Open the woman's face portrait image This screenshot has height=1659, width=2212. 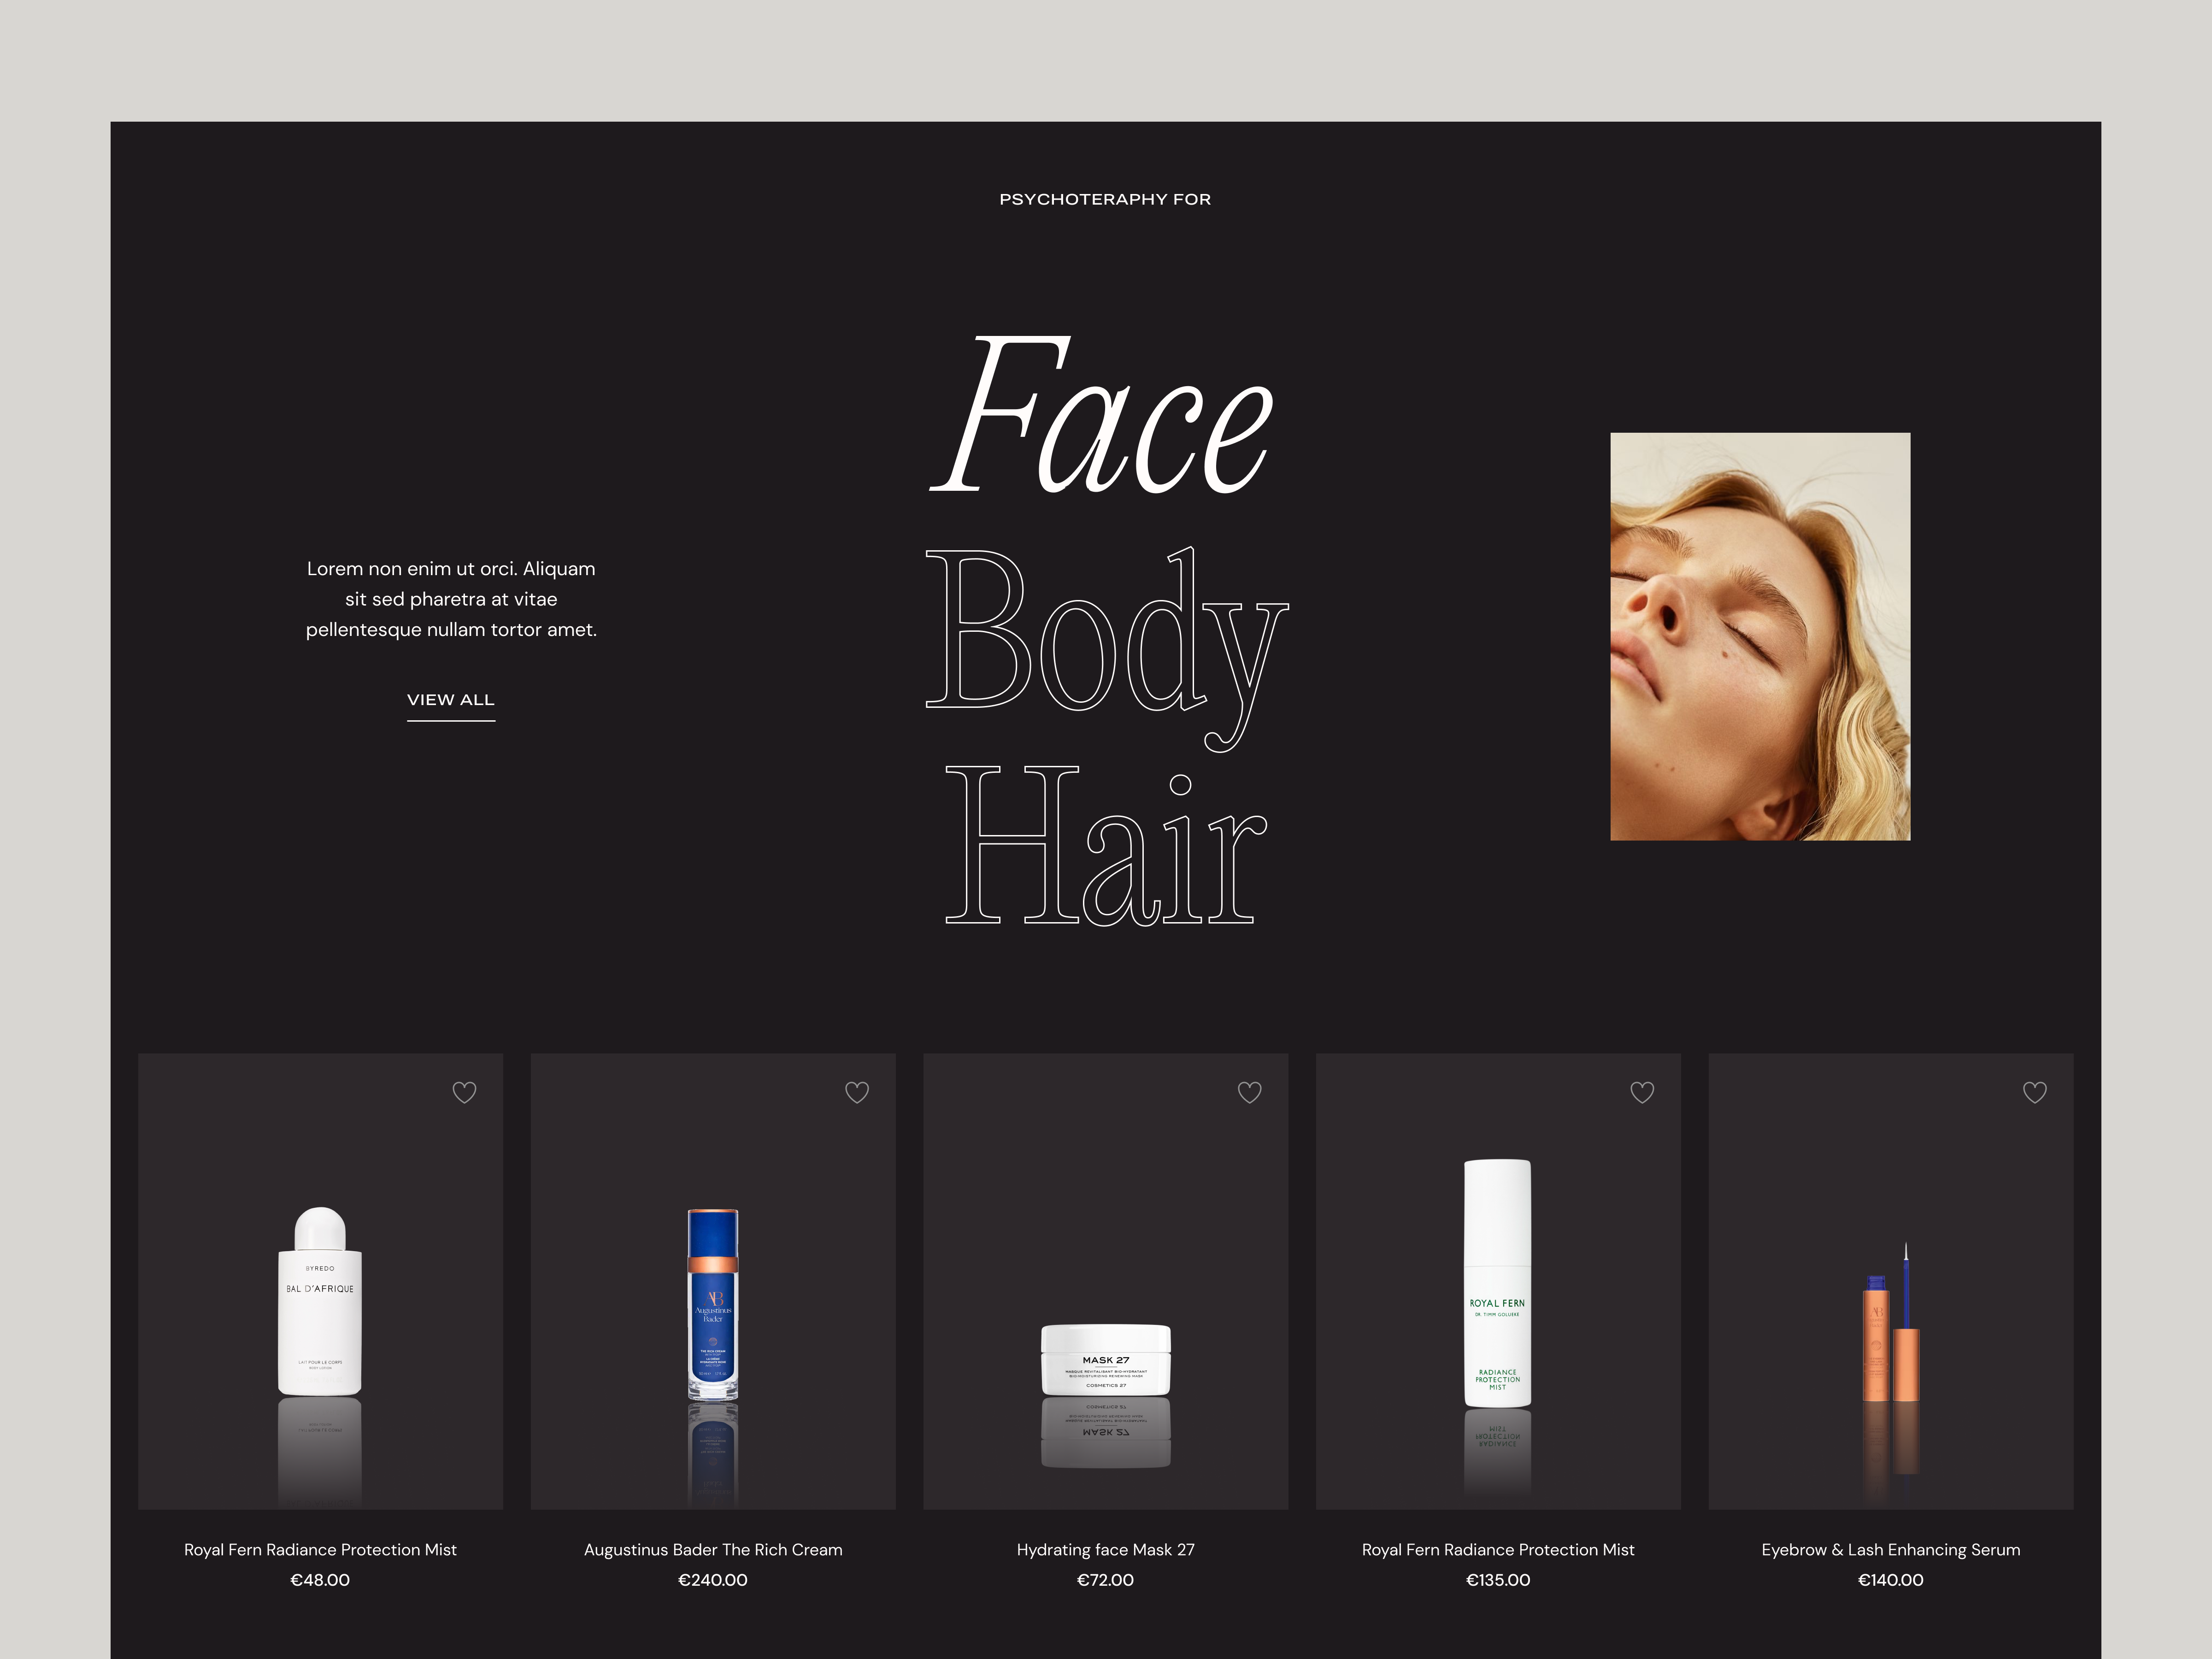1759,636
